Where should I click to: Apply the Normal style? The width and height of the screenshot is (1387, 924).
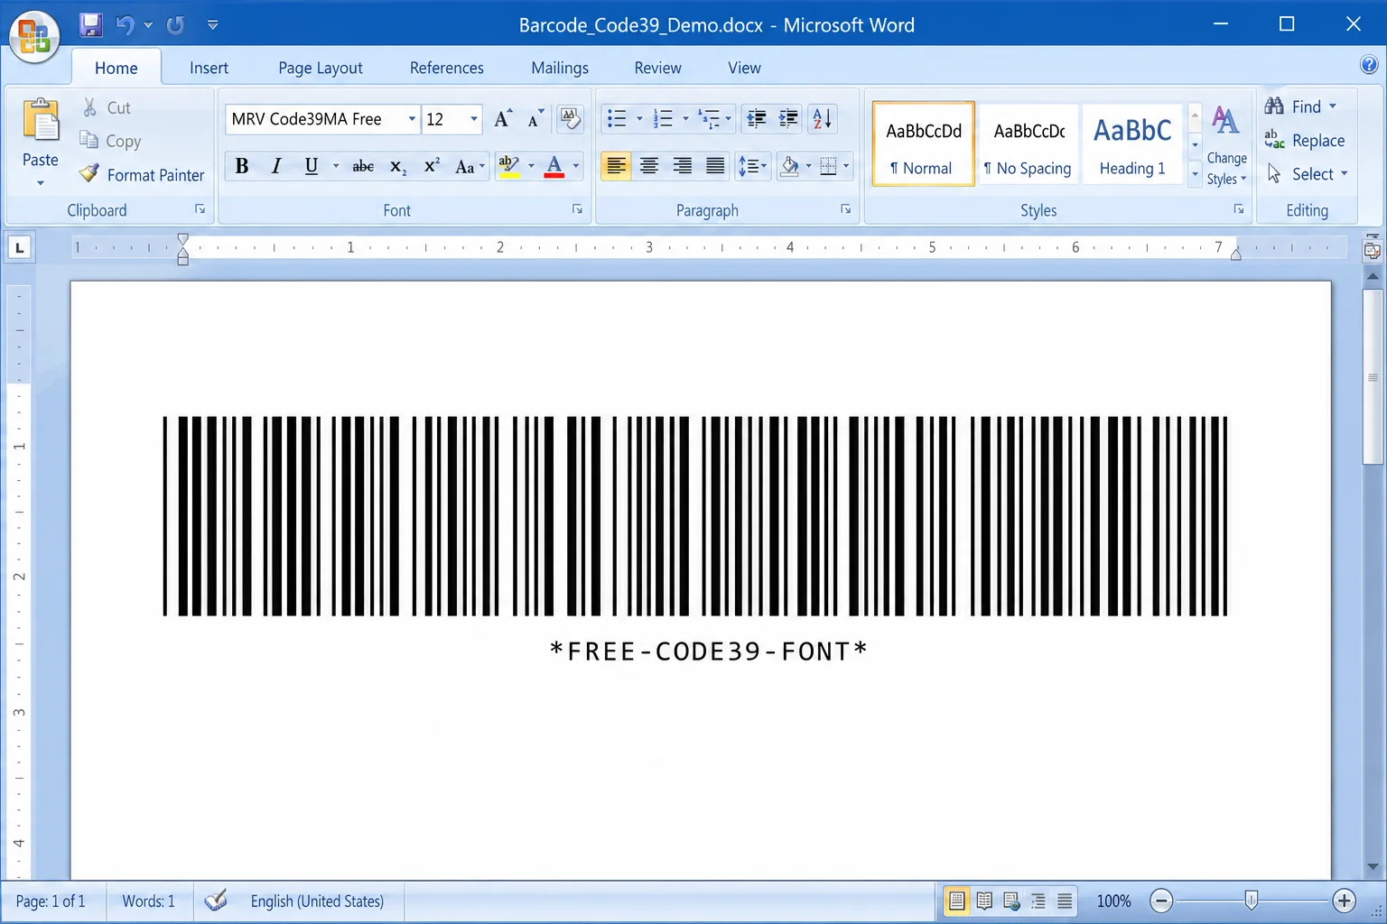tap(924, 144)
